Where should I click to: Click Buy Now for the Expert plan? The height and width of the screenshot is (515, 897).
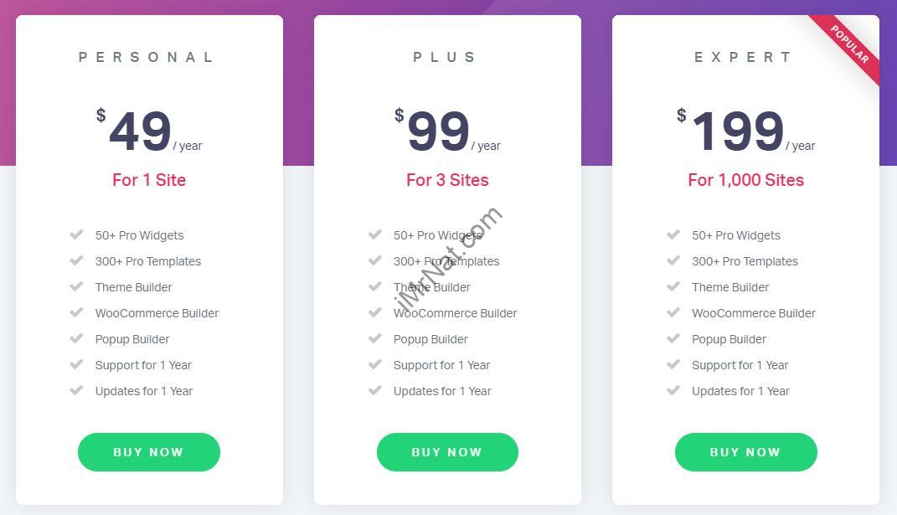coord(746,452)
